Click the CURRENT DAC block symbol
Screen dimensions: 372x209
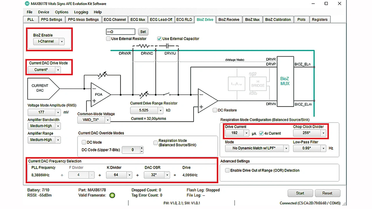point(42,88)
